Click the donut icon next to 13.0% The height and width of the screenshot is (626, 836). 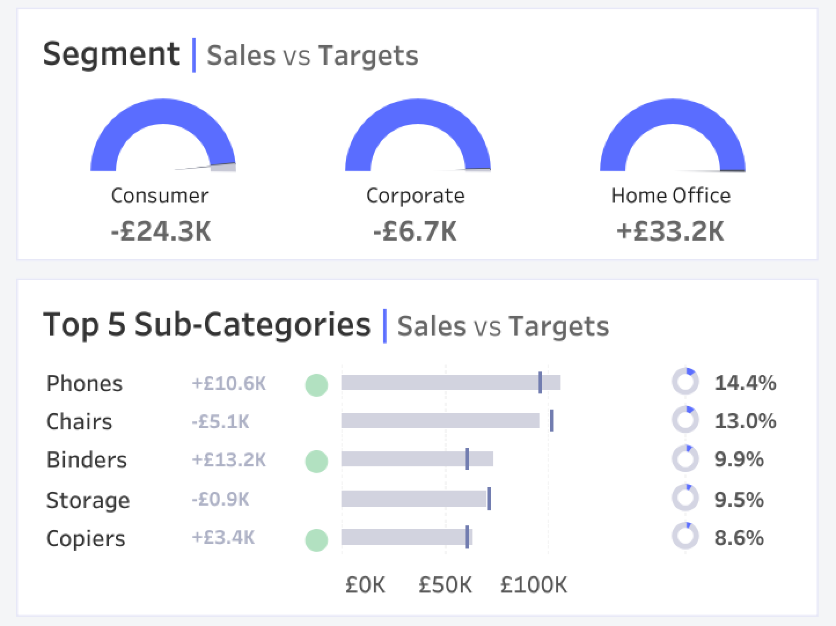(x=685, y=420)
